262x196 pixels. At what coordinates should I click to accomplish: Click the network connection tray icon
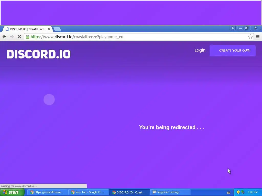[243, 192]
